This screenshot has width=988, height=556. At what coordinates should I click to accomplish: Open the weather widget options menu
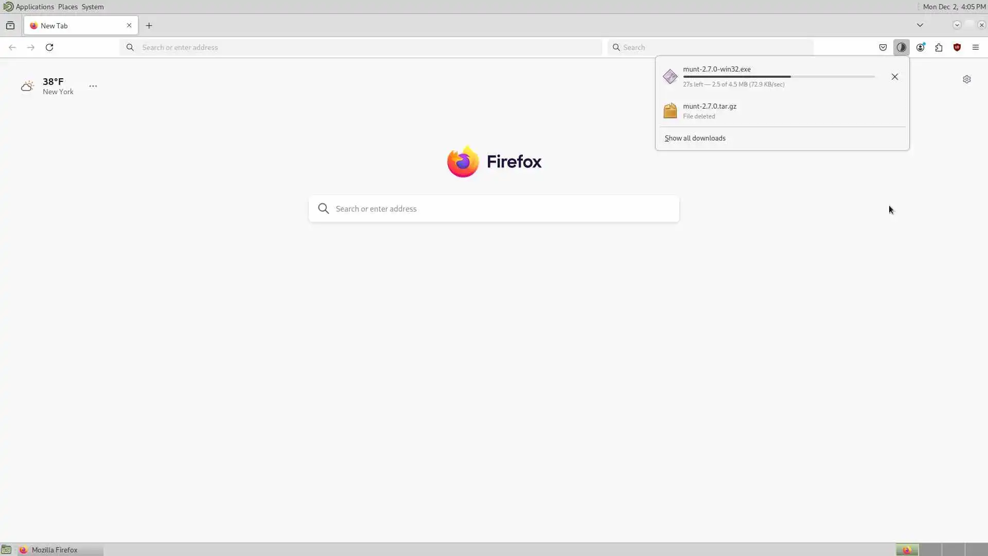[x=93, y=86]
